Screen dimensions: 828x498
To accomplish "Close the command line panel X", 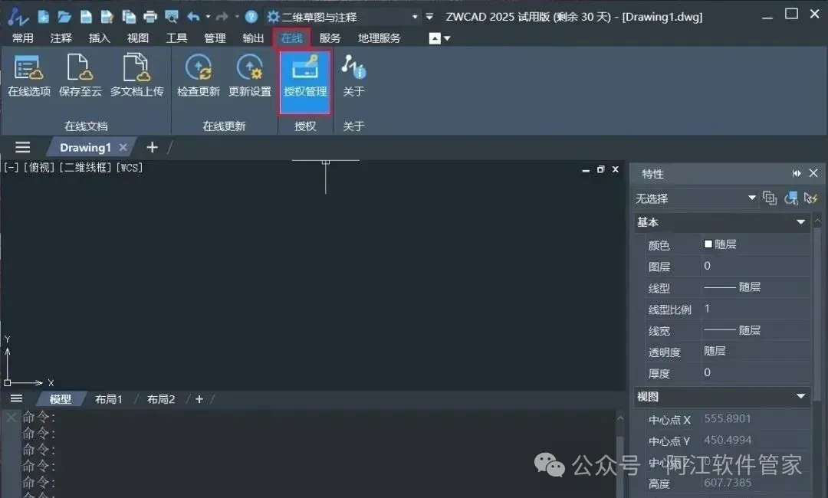I will [x=11, y=418].
